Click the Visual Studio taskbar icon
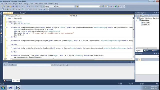Viewport: 160px width, 90px height. [x=10, y=87]
